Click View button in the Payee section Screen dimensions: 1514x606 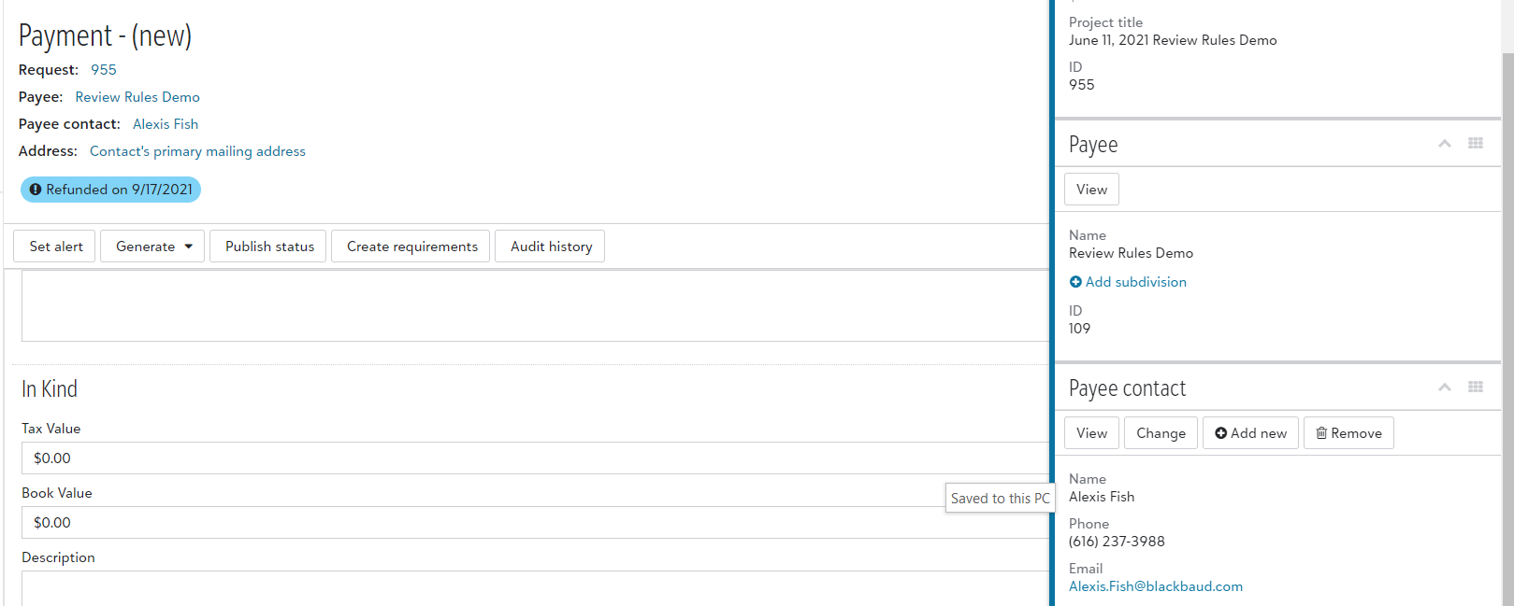point(1091,190)
